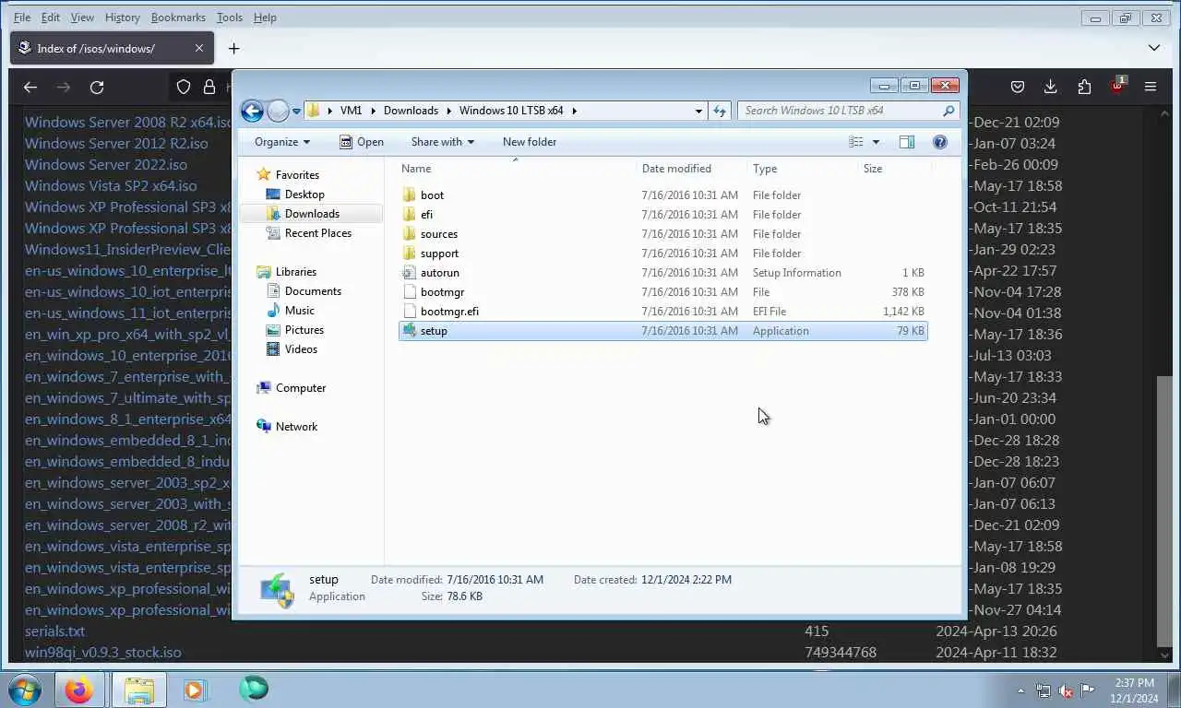Click Windows Media Player taskbar icon
This screenshot has width=1181, height=708.
point(194,690)
